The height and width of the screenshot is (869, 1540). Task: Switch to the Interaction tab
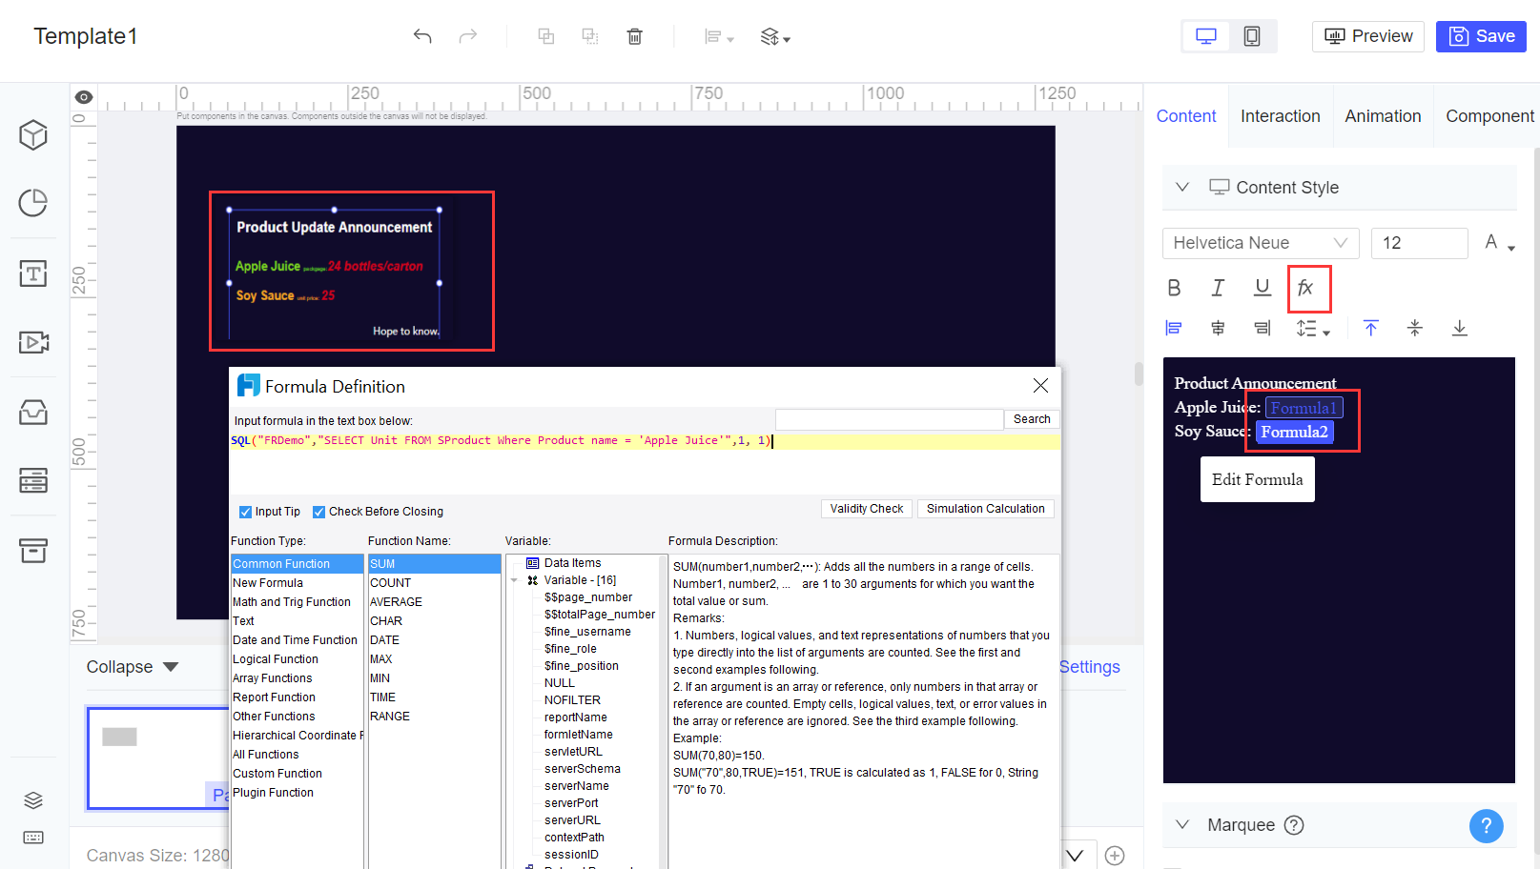click(1280, 115)
